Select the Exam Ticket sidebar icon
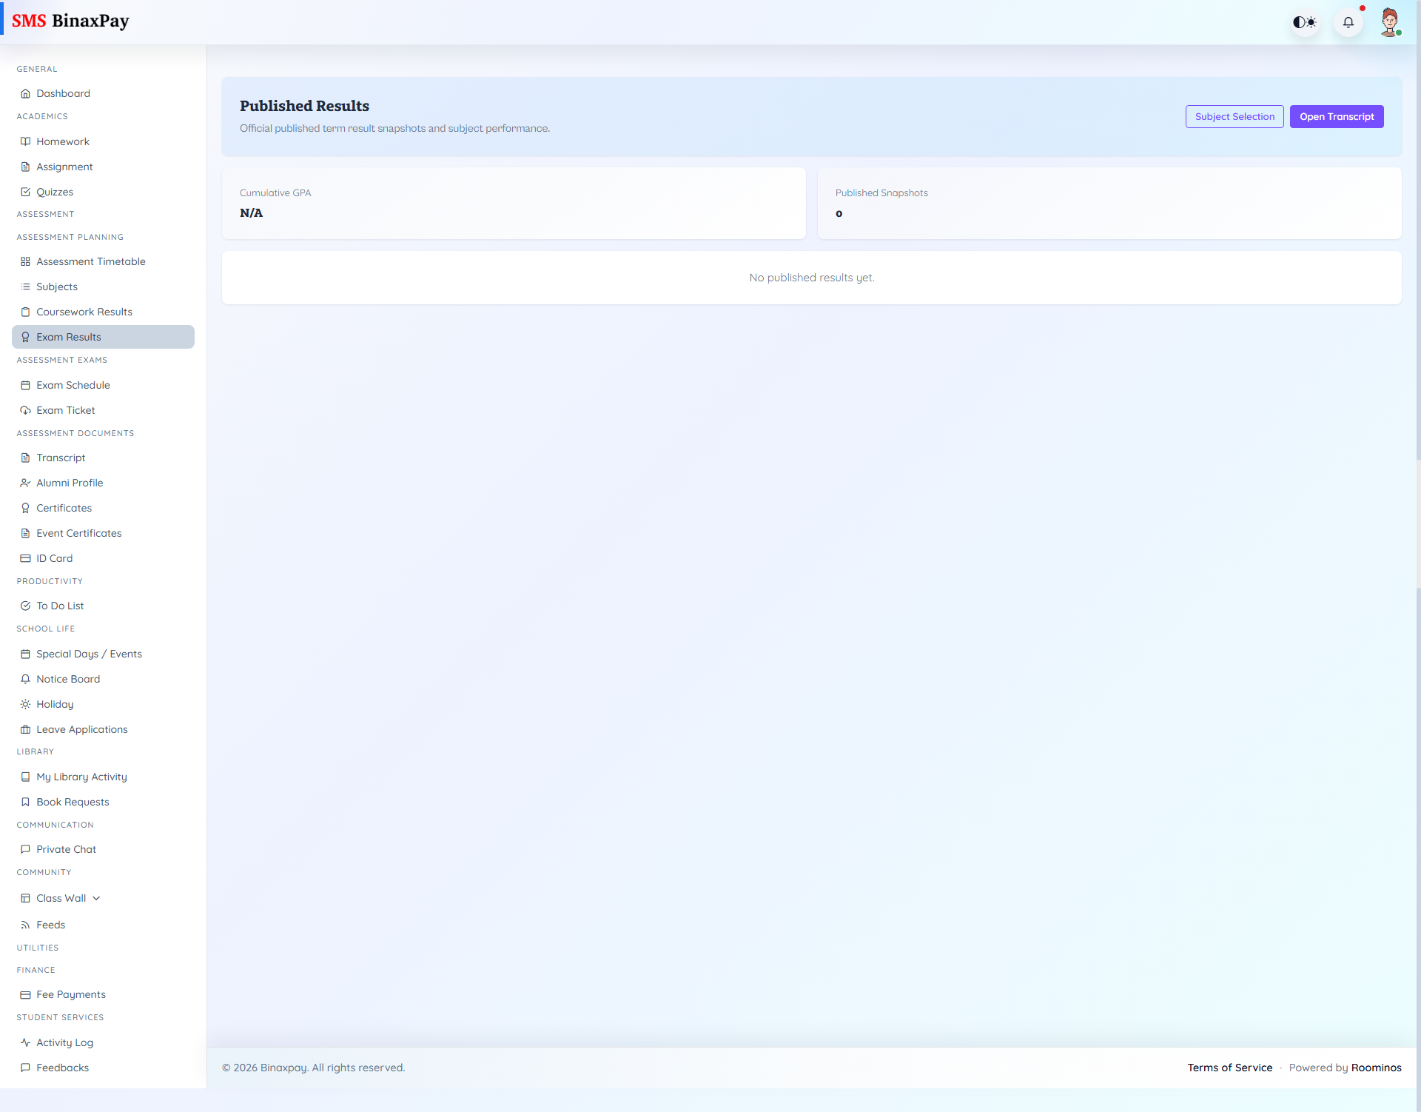Screen dimensions: 1421x1112 (x=25, y=410)
